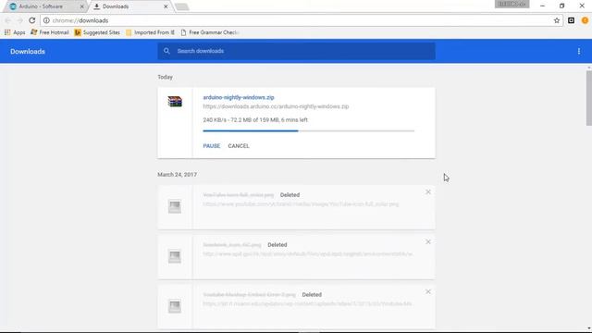Click the 'Today' date heading
Image resolution: width=592 pixels, height=333 pixels.
click(x=165, y=77)
